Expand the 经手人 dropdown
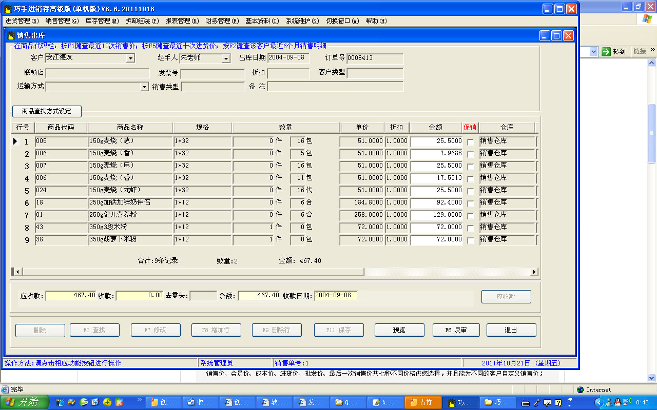Viewport: 657px width, 410px height. pyautogui.click(x=226, y=58)
